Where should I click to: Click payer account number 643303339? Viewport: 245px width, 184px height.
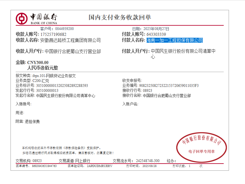coord(156,34)
